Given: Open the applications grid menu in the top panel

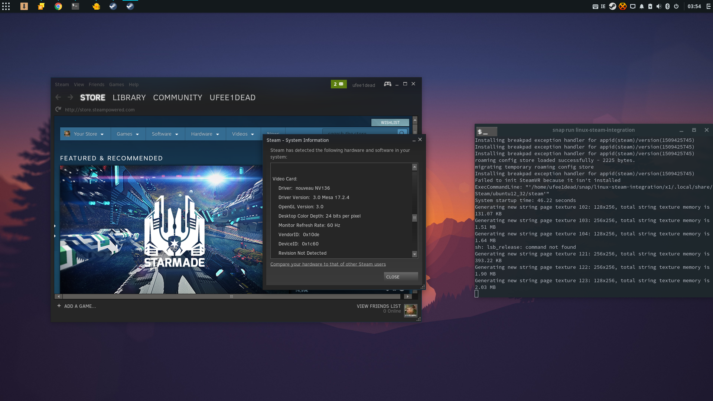Looking at the screenshot, I should (6, 6).
